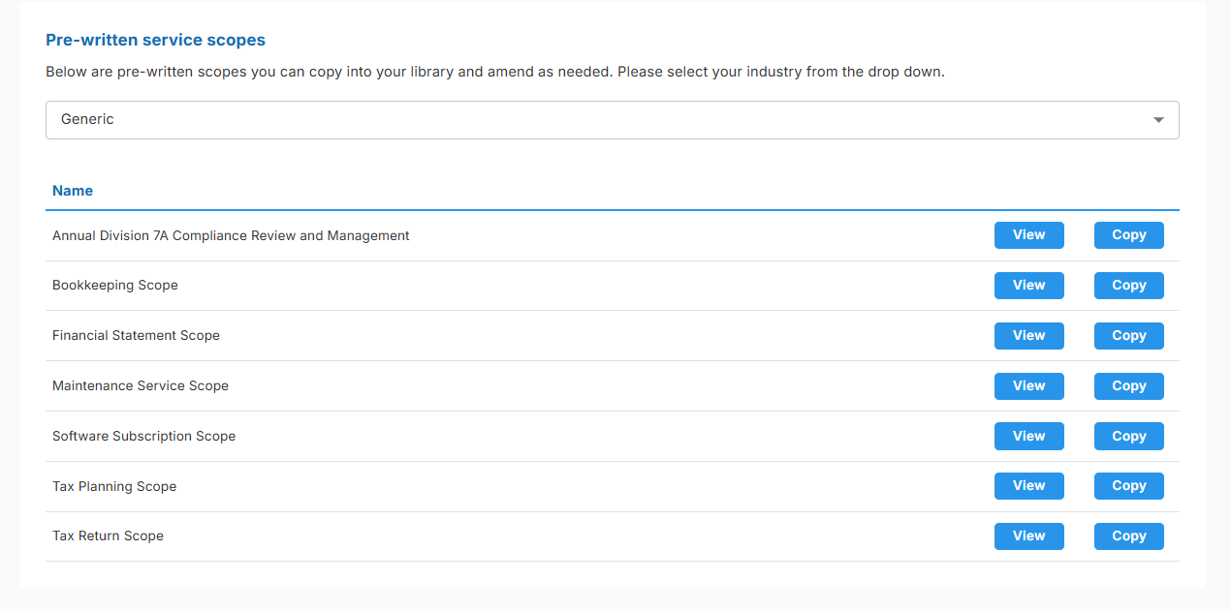View the Tax Planning Scope
The height and width of the screenshot is (611, 1231).
[x=1028, y=486]
